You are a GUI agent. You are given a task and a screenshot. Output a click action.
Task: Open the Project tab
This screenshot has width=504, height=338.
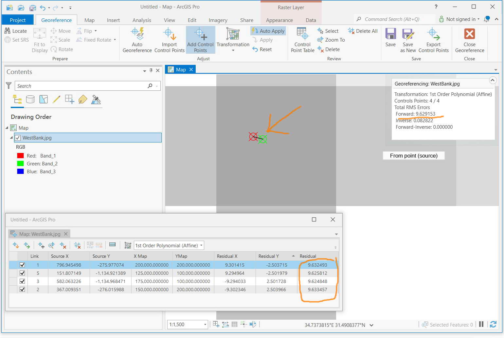(18, 20)
